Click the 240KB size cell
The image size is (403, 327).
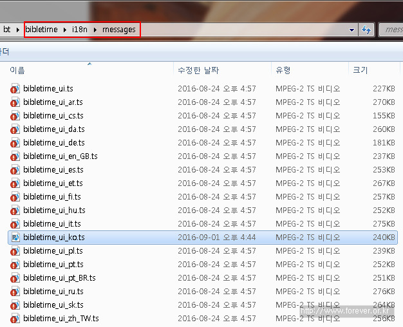(384, 238)
